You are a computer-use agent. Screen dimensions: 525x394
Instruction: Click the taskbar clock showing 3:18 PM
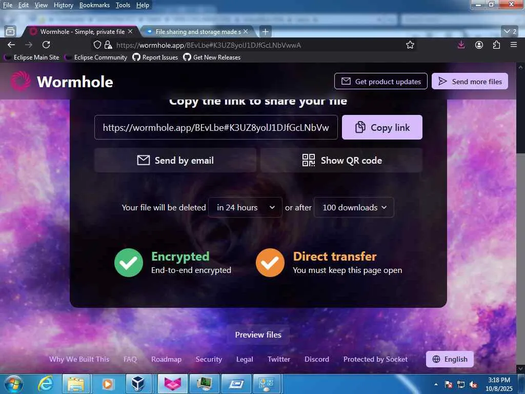(499, 384)
